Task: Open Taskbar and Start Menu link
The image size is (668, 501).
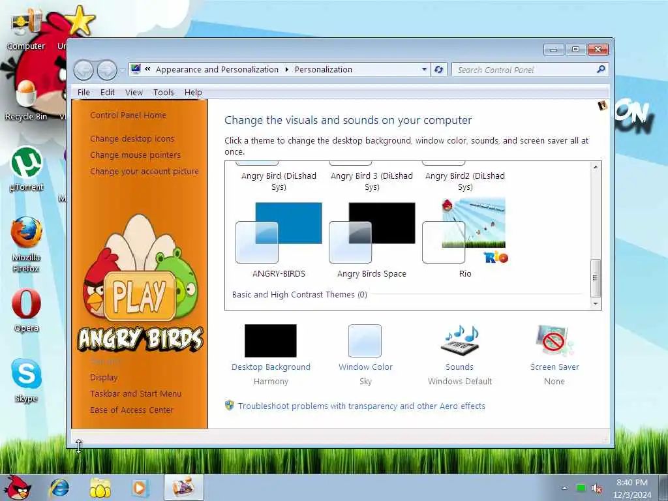Action: point(136,393)
